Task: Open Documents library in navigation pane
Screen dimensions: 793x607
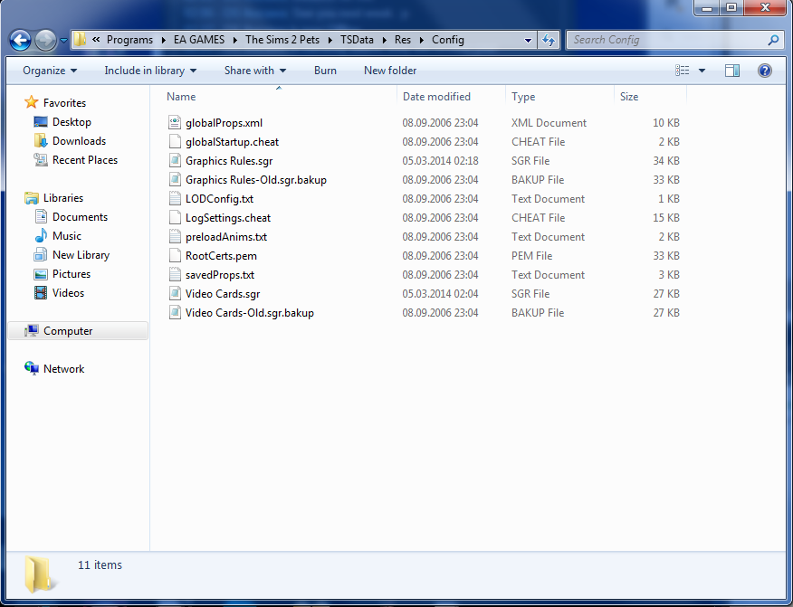Action: click(x=80, y=217)
